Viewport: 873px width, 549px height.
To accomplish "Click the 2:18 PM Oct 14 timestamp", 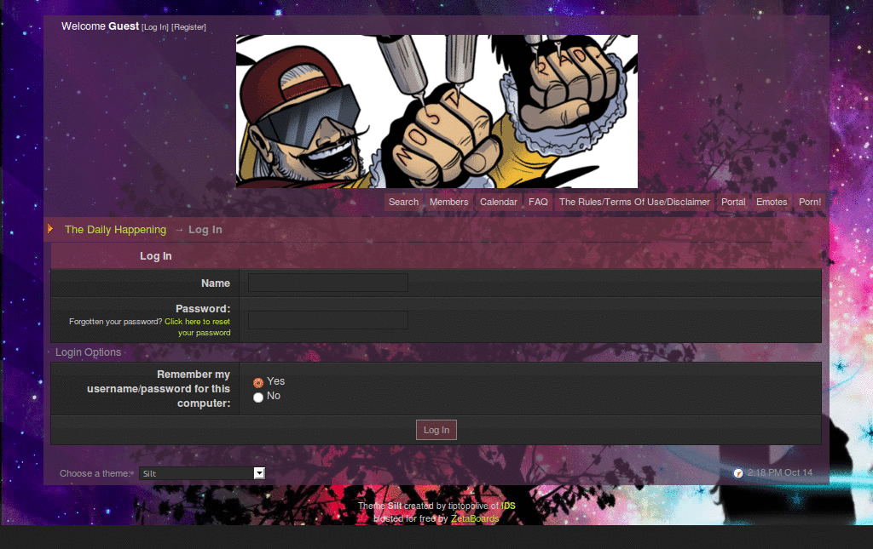I will (x=779, y=473).
